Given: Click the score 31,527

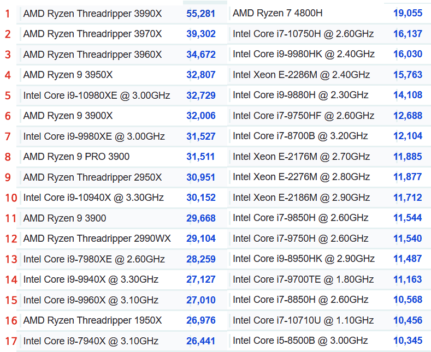Looking at the screenshot, I should pos(201,136).
